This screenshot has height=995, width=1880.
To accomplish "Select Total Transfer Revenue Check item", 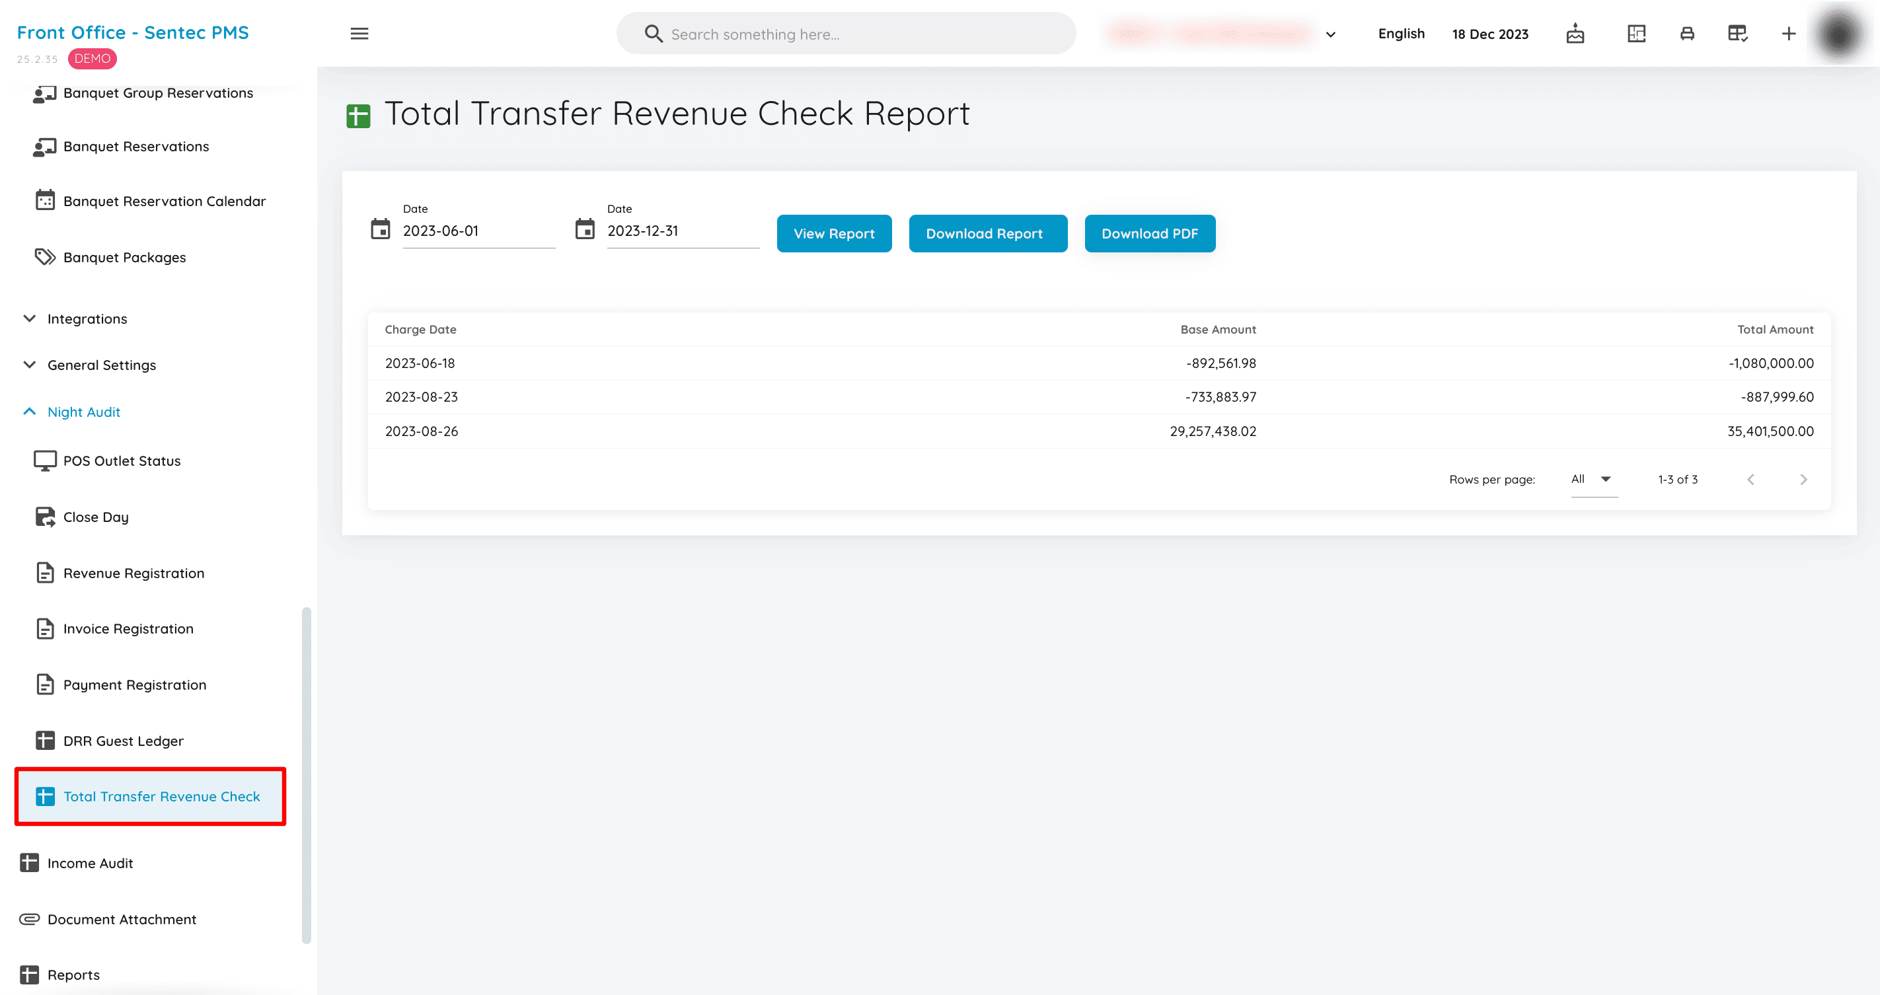I will tap(151, 797).
